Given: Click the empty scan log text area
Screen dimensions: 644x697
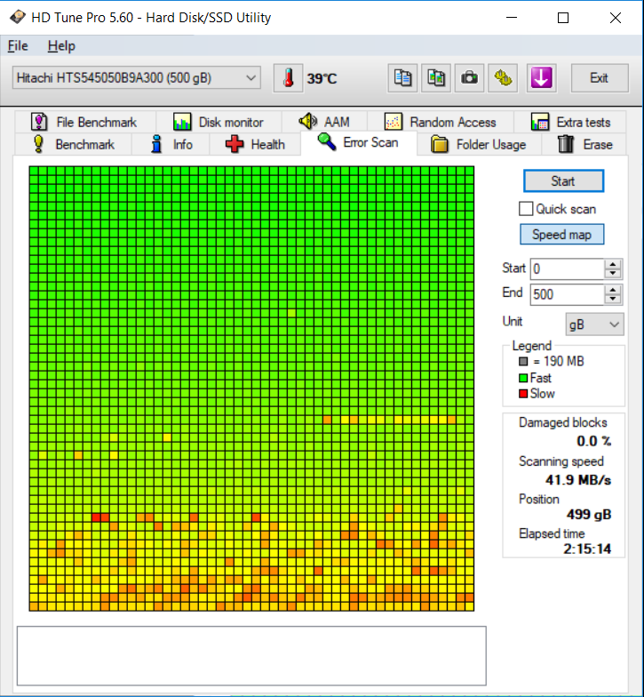Looking at the screenshot, I should pos(251,656).
